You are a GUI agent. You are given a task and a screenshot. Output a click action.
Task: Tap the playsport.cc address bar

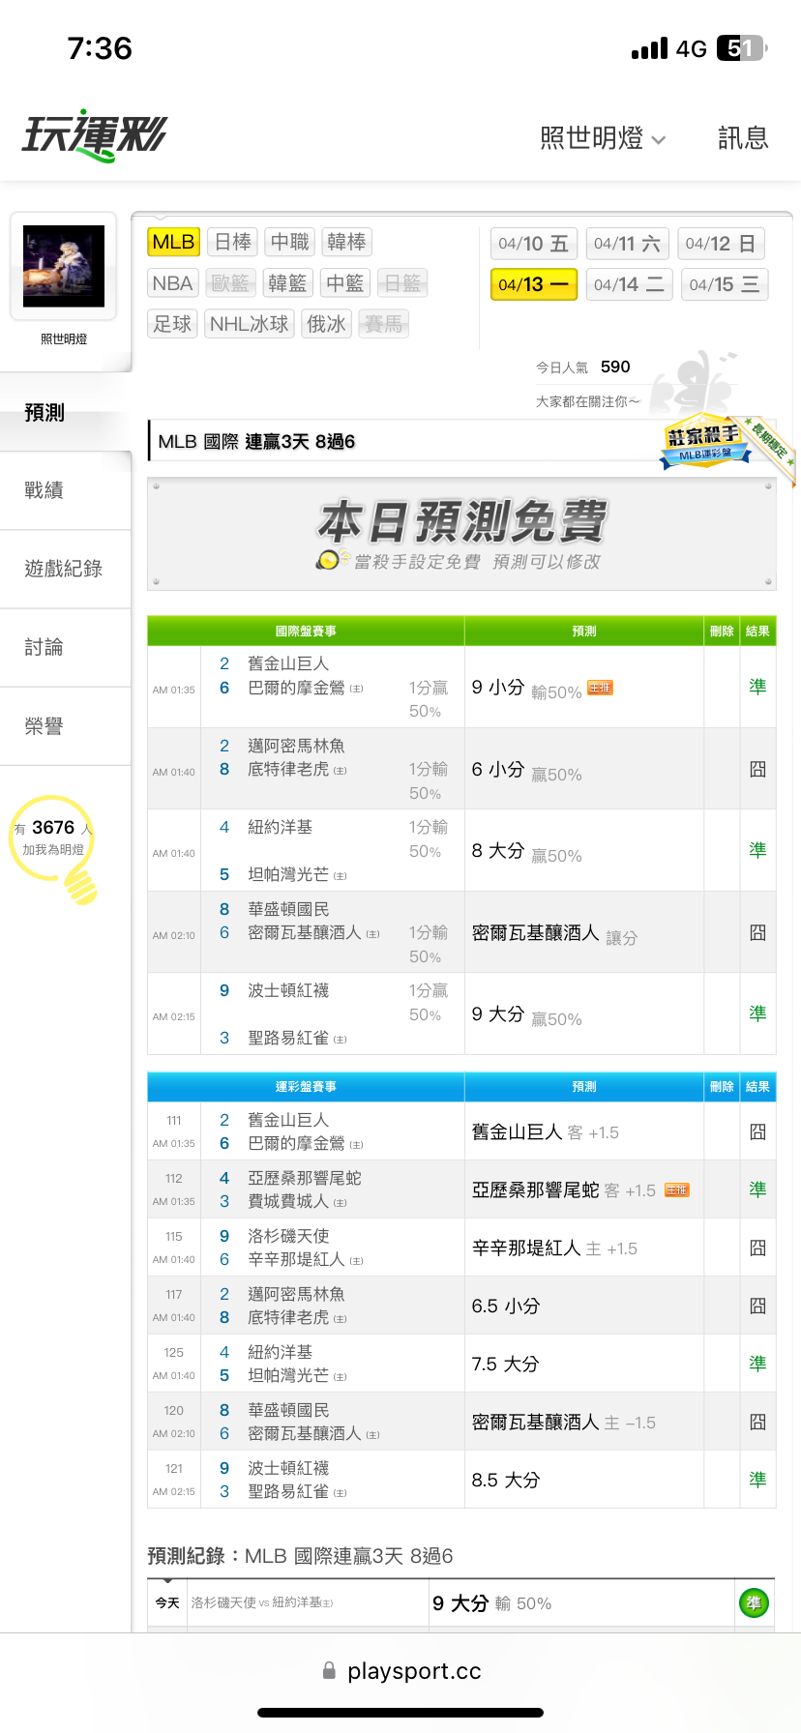tap(400, 1671)
